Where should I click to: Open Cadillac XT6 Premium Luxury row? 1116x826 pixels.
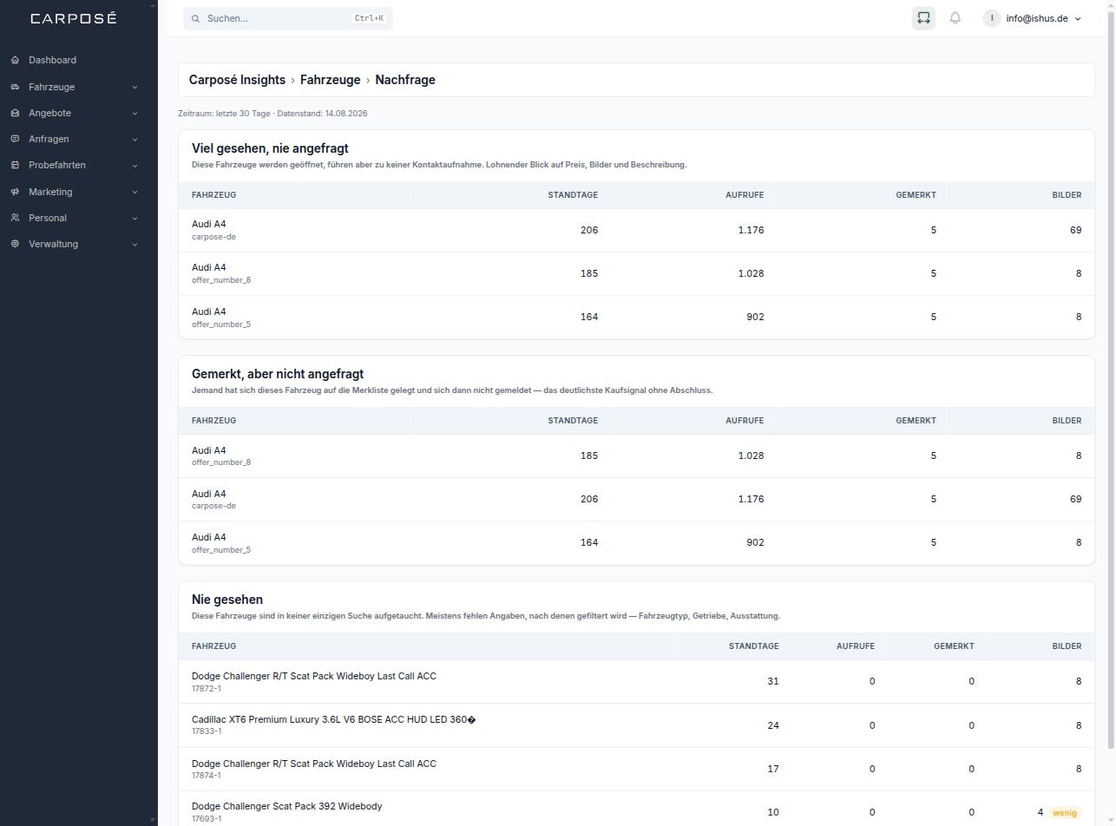click(636, 724)
